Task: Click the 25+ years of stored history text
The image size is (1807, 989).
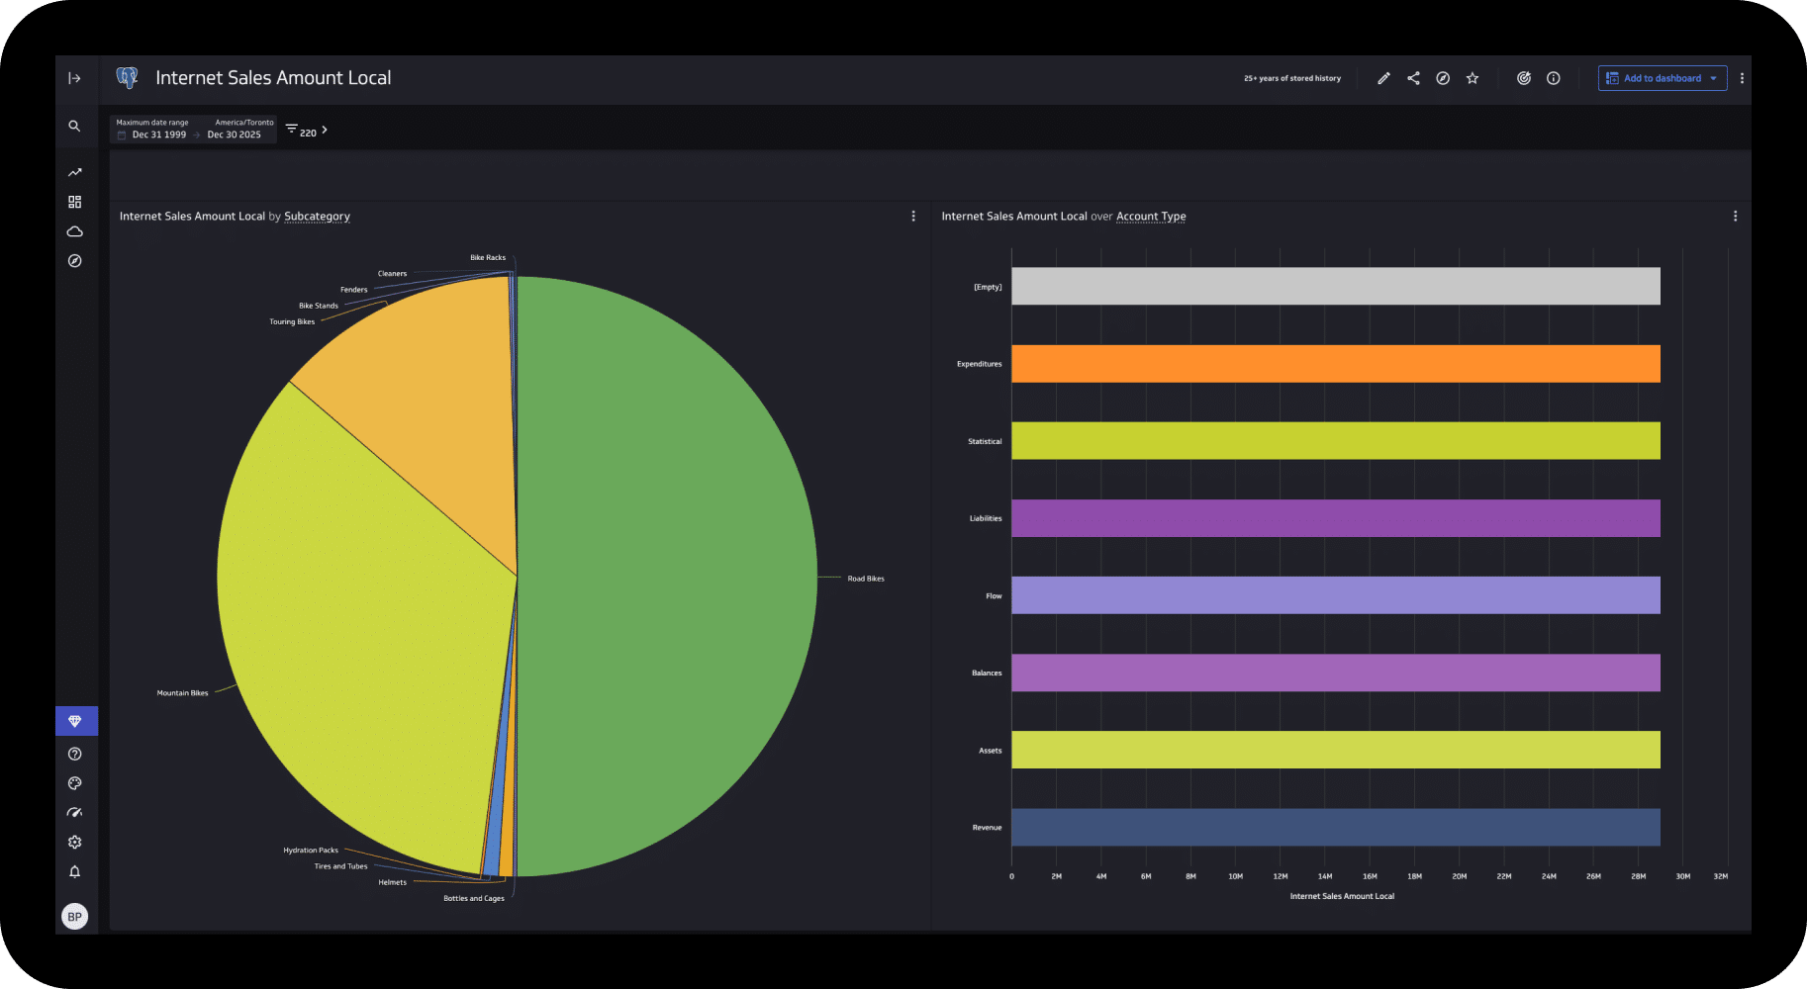Action: (1292, 78)
